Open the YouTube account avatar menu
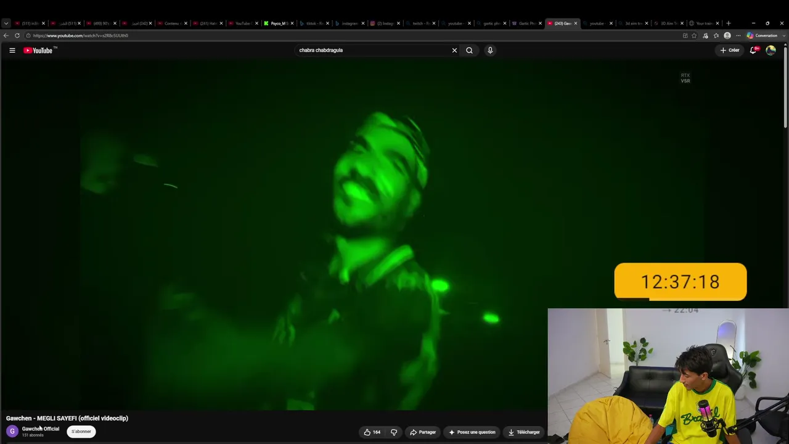The height and width of the screenshot is (444, 789). (x=771, y=51)
